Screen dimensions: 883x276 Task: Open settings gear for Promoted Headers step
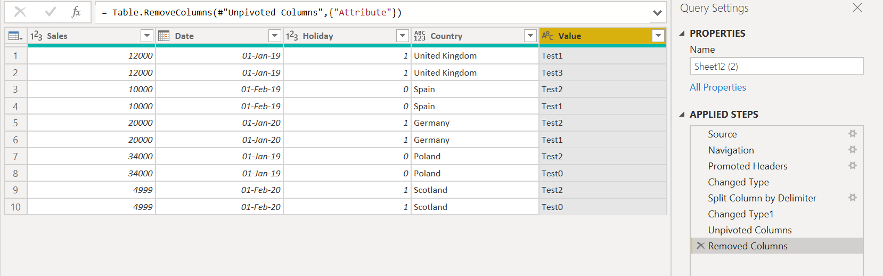(x=853, y=166)
